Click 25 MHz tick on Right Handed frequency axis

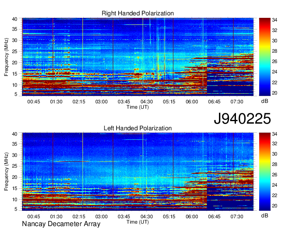[x=15, y=51]
